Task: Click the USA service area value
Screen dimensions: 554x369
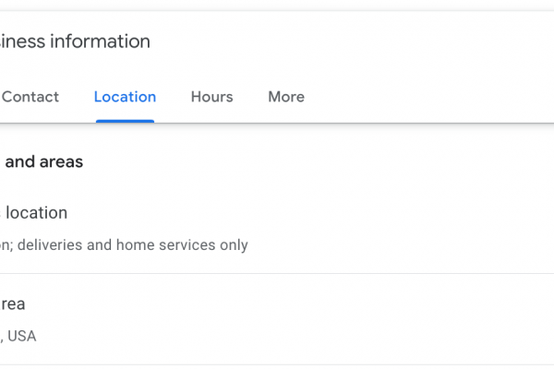Action: (x=20, y=336)
